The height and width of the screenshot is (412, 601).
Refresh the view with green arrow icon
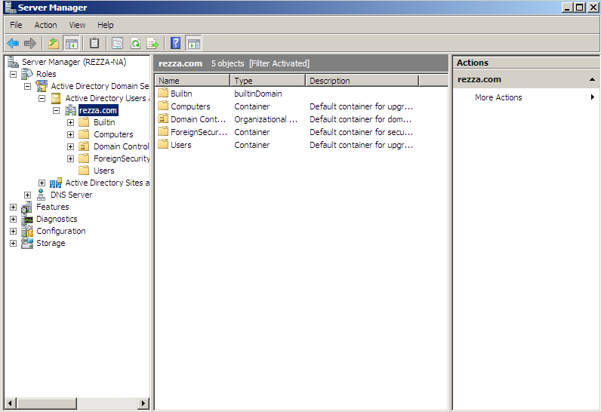[135, 43]
